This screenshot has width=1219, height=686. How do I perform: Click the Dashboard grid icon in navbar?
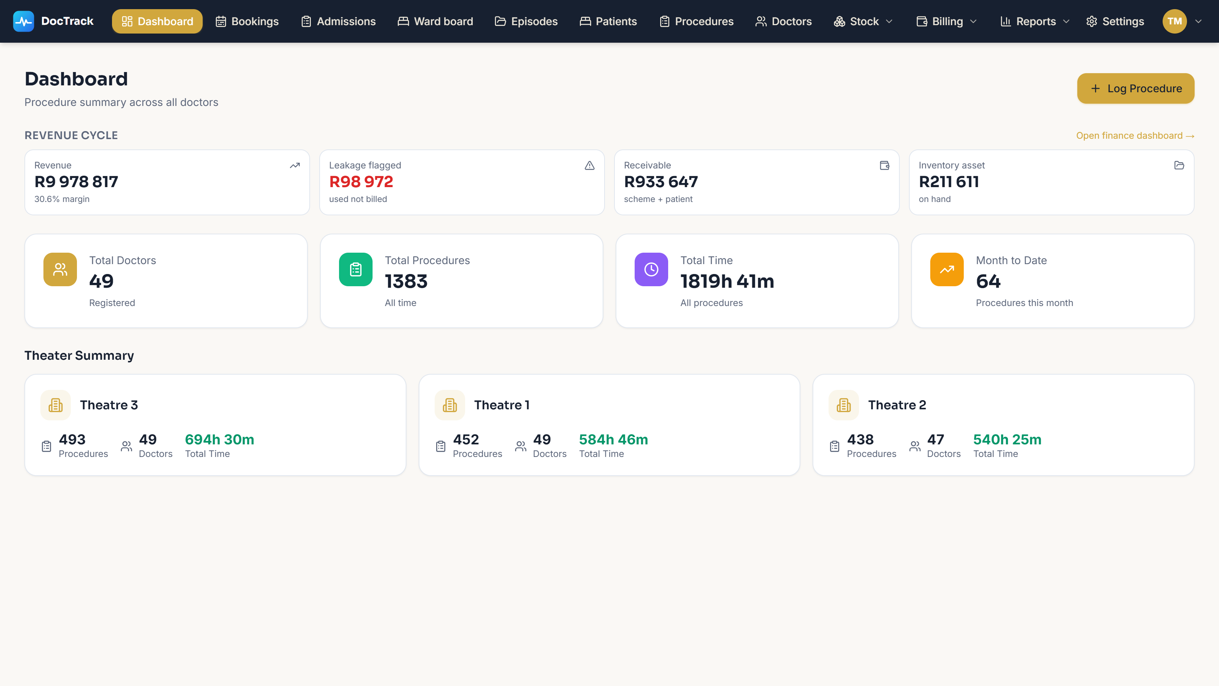coord(127,21)
